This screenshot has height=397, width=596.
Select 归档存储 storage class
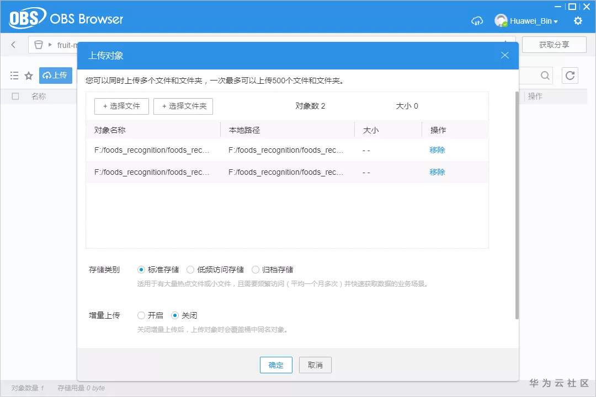256,270
